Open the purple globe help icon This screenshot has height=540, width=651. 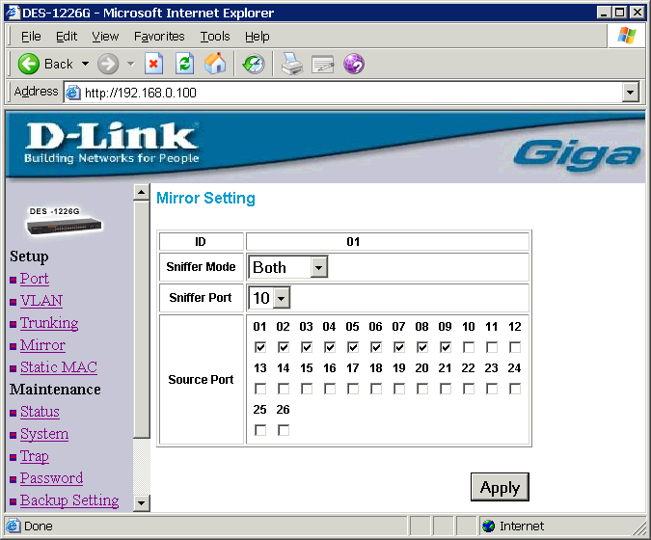354,64
